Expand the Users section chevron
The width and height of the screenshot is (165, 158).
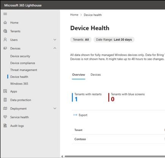click(55, 40)
